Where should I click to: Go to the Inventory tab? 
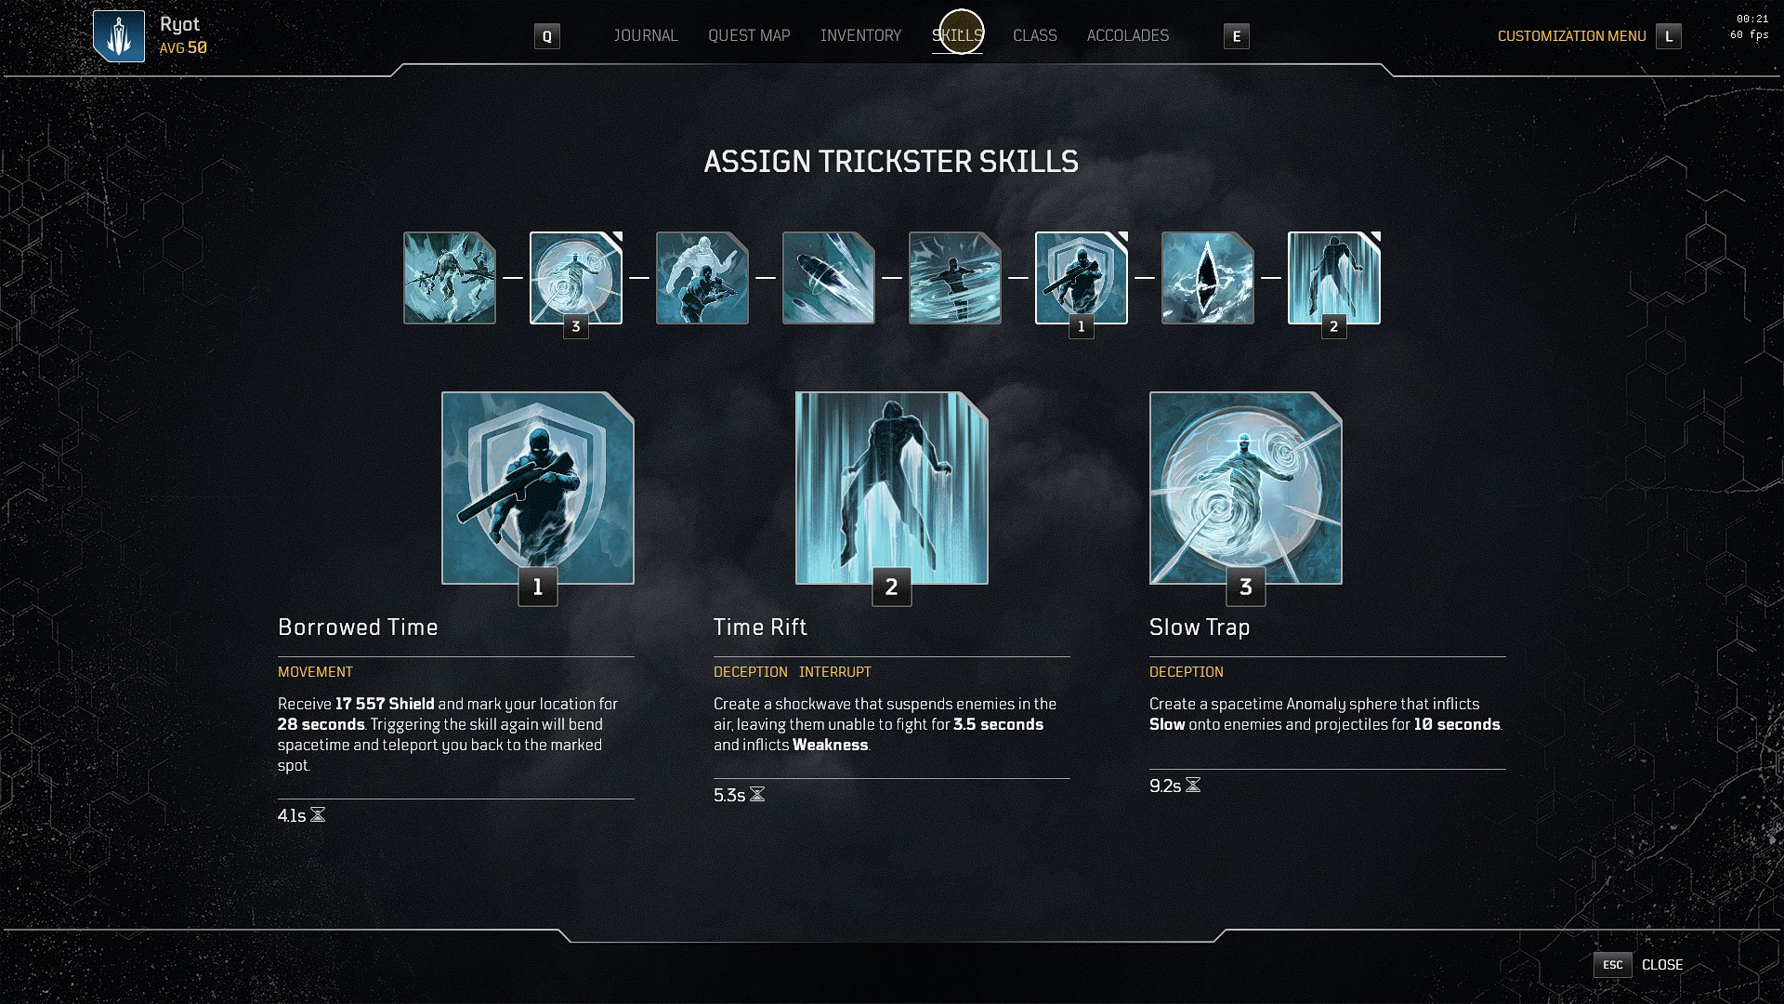(860, 35)
